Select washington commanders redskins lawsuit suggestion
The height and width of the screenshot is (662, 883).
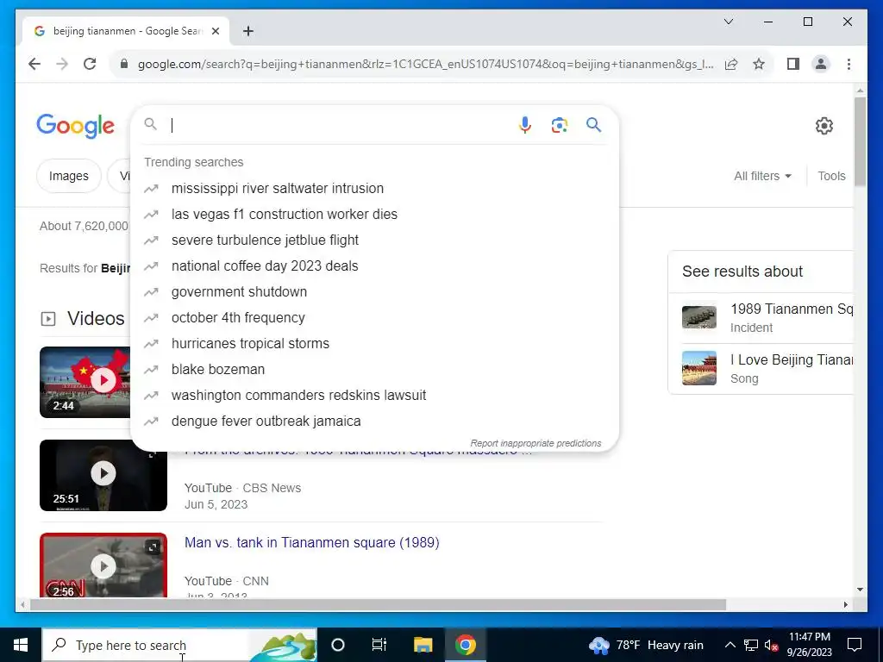pyautogui.click(x=374, y=395)
